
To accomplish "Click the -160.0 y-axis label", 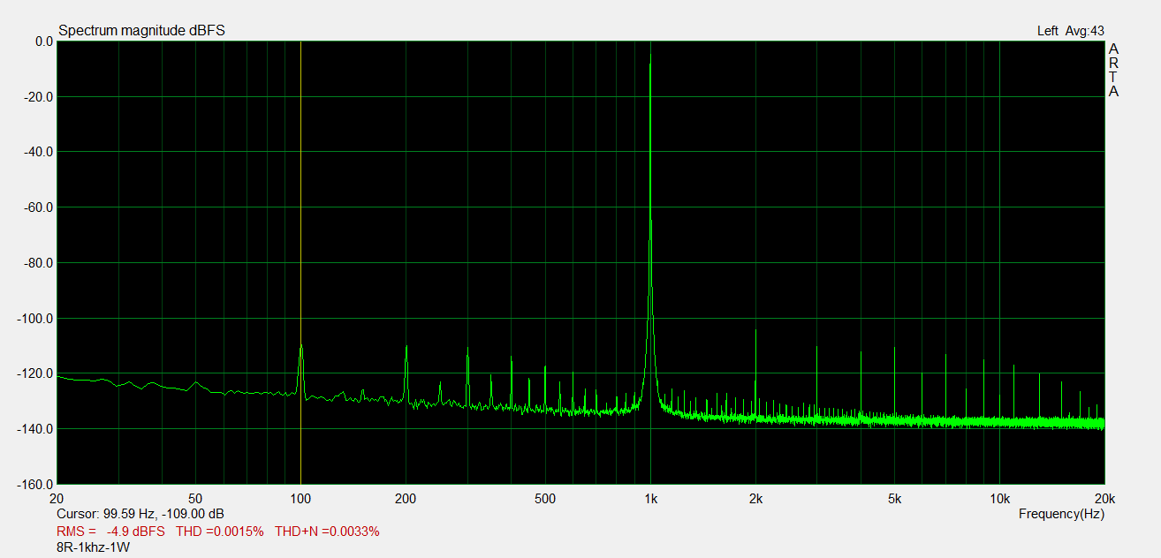I will [x=36, y=485].
